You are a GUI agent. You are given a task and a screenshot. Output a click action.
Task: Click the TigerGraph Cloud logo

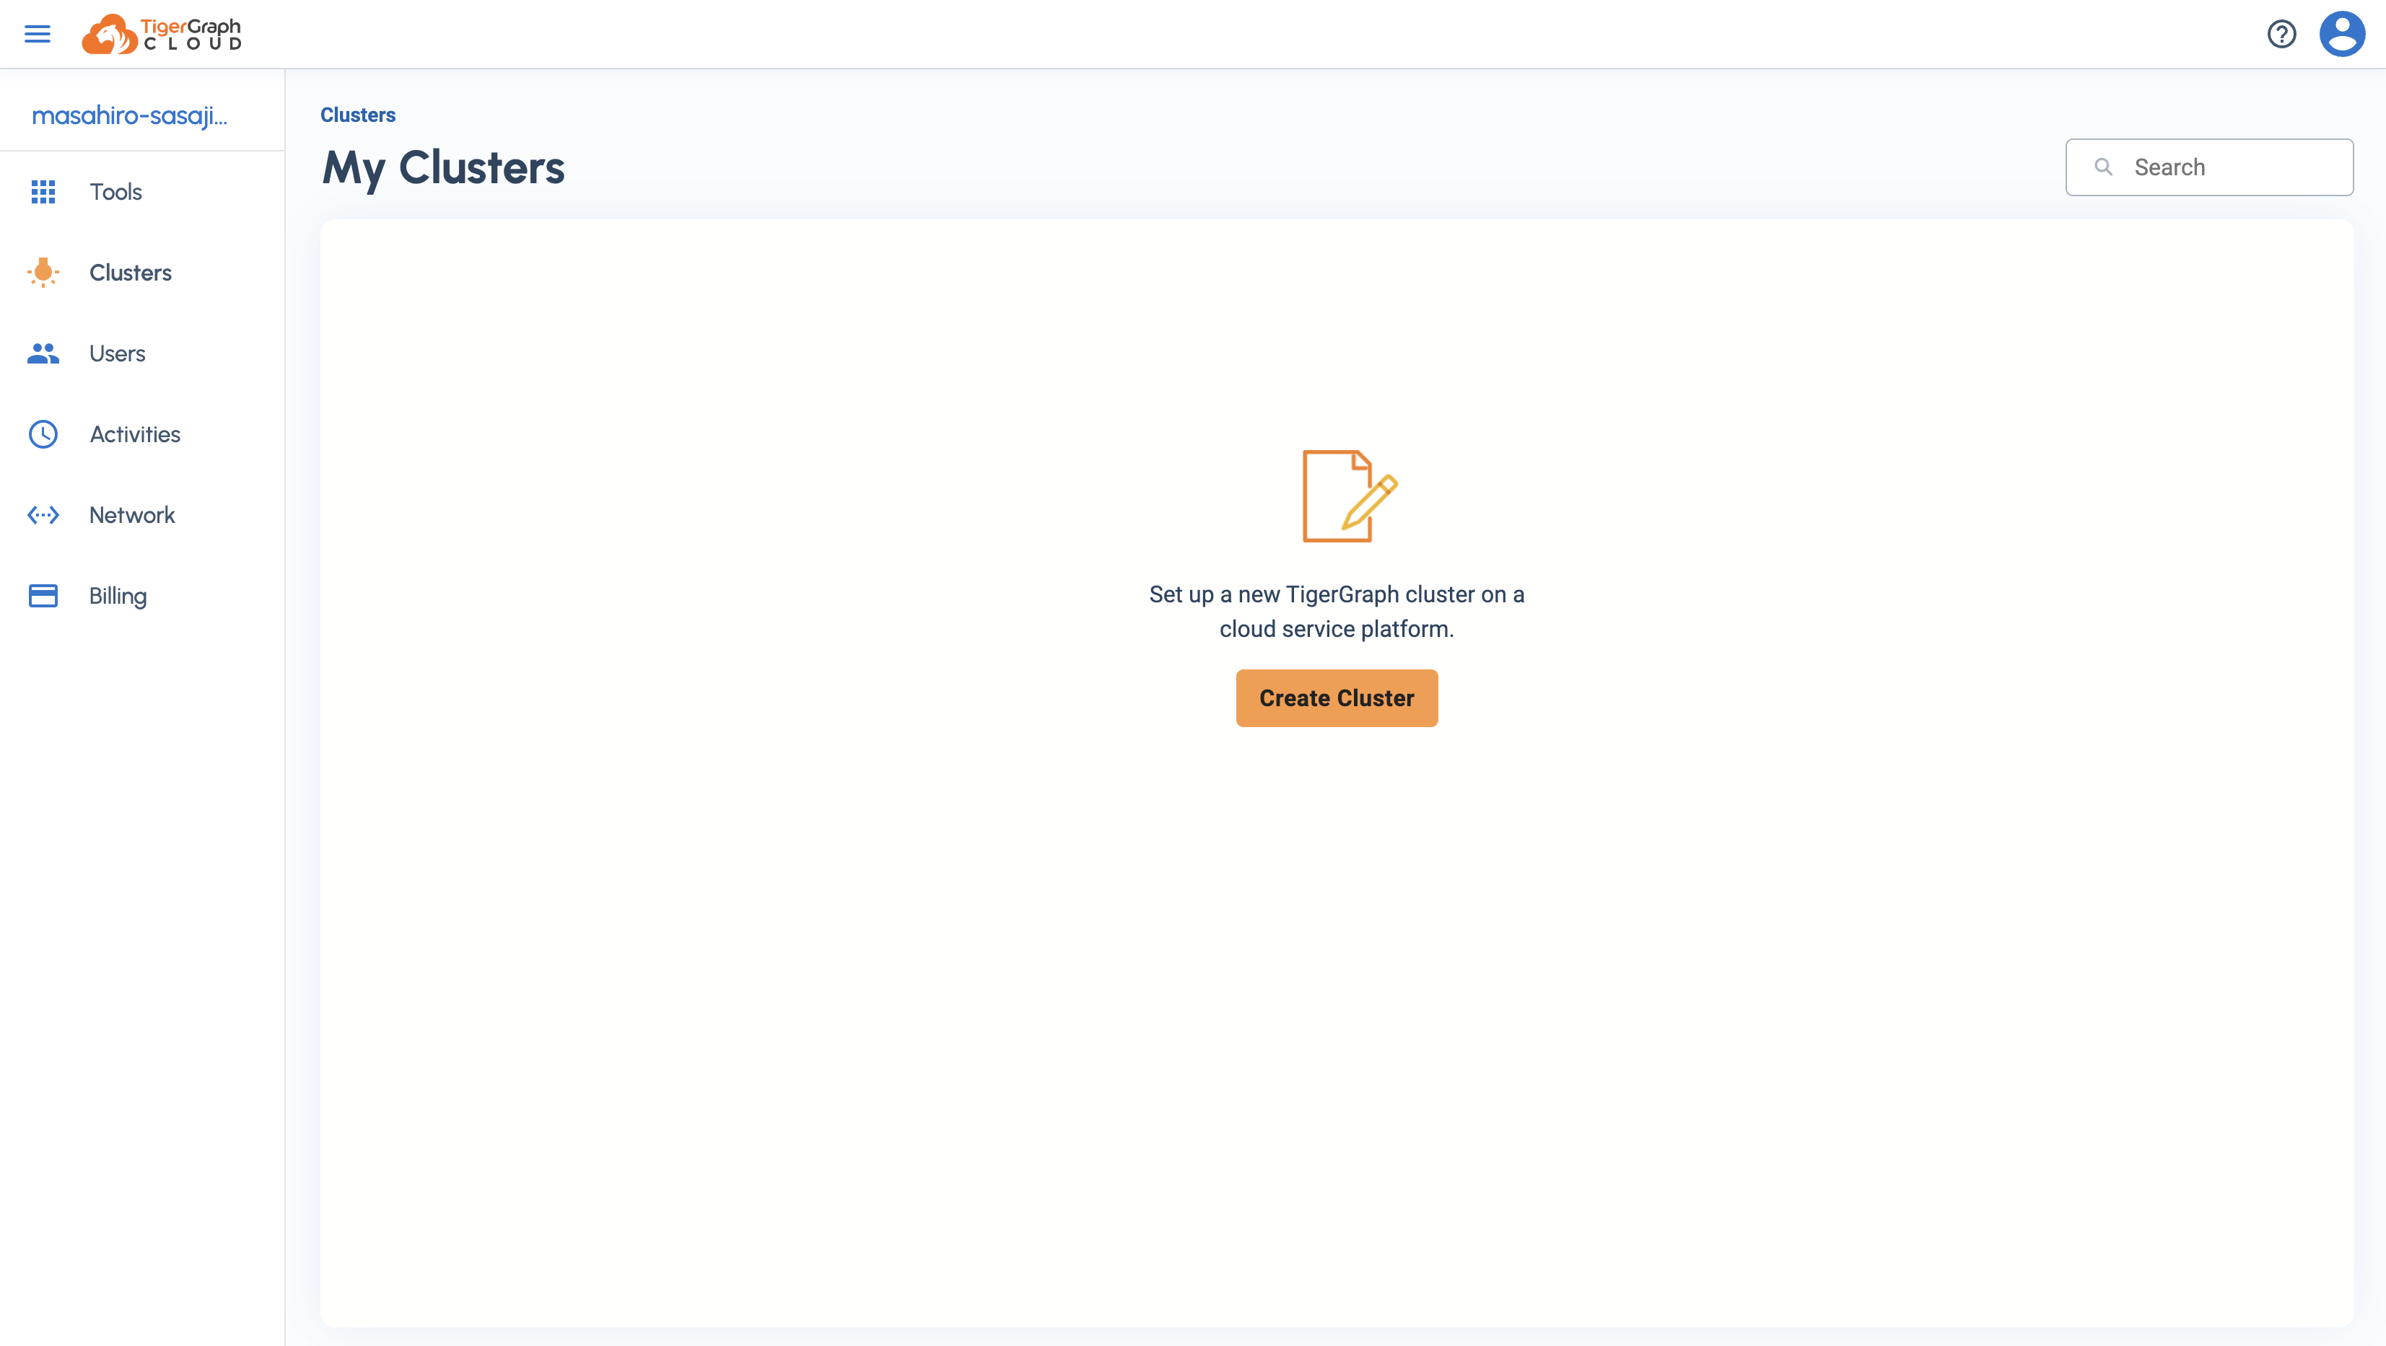click(x=162, y=34)
